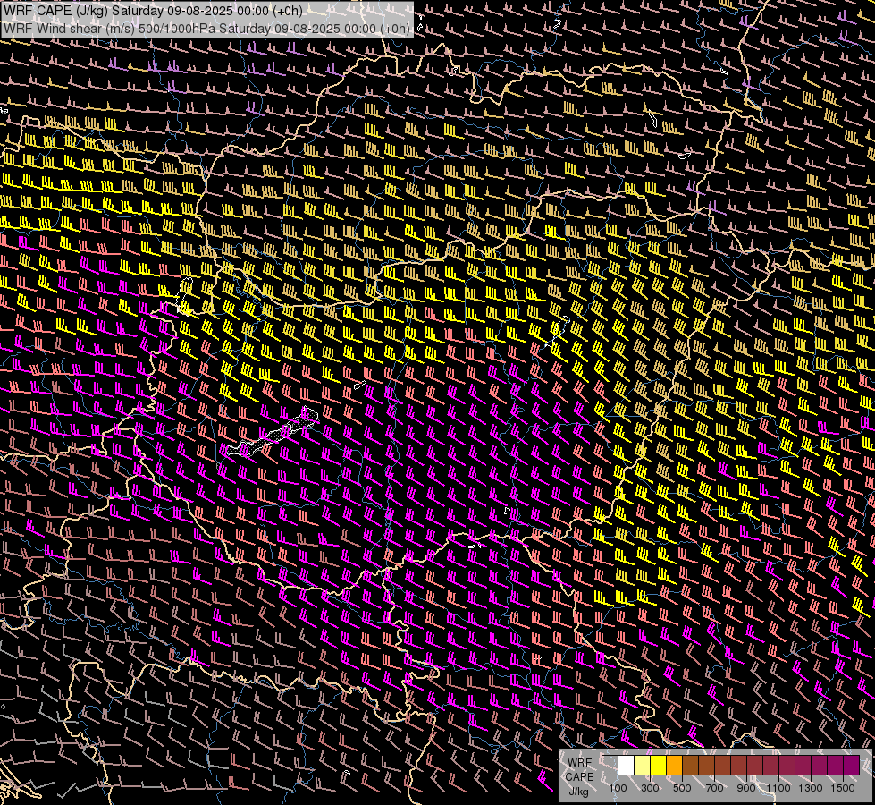The image size is (875, 805).
Task: Select the bright yellow CAPE legend swatch
Action: [x=659, y=766]
